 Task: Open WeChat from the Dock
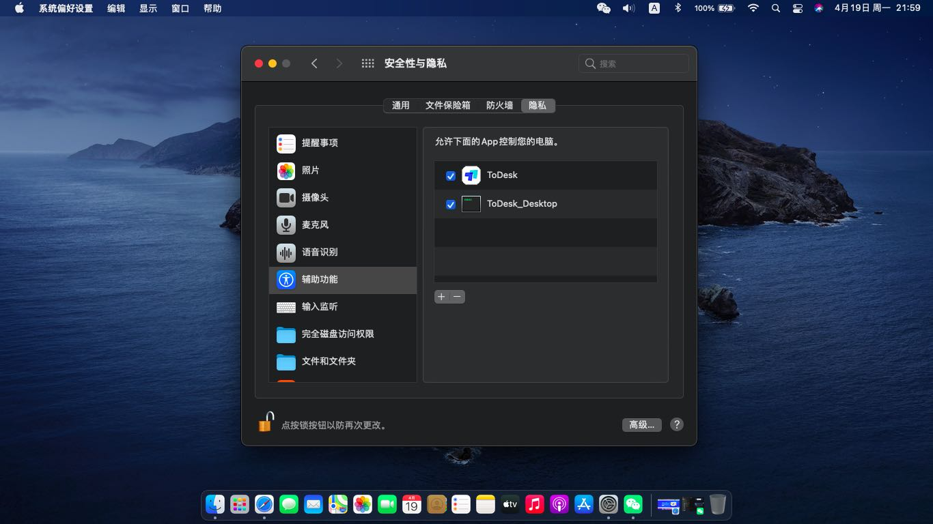[x=633, y=504]
